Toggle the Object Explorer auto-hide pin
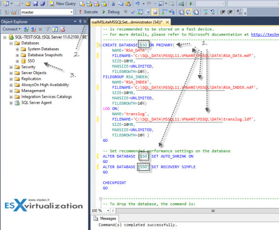 pos(80,22)
